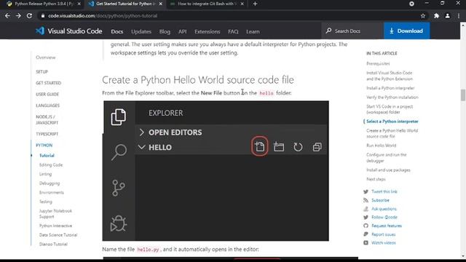Open a new browser tab with plus icon
This screenshot has width=466, height=262.
coord(255,4)
